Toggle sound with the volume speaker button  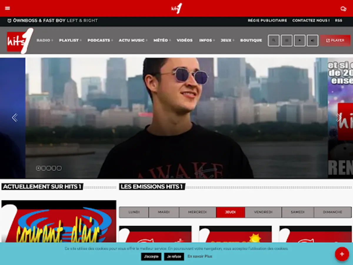click(312, 40)
